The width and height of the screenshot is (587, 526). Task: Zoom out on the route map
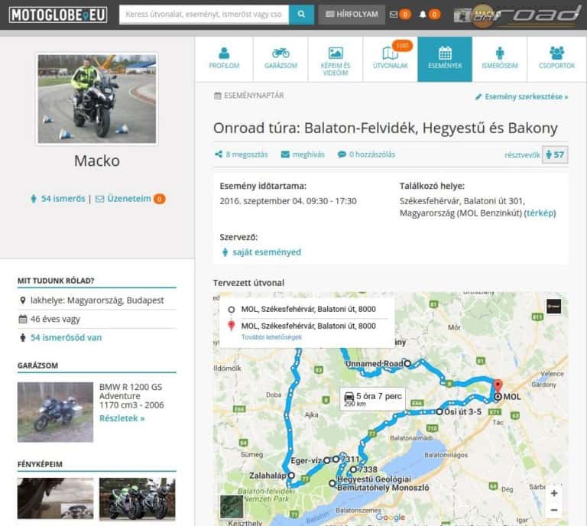coord(553,510)
